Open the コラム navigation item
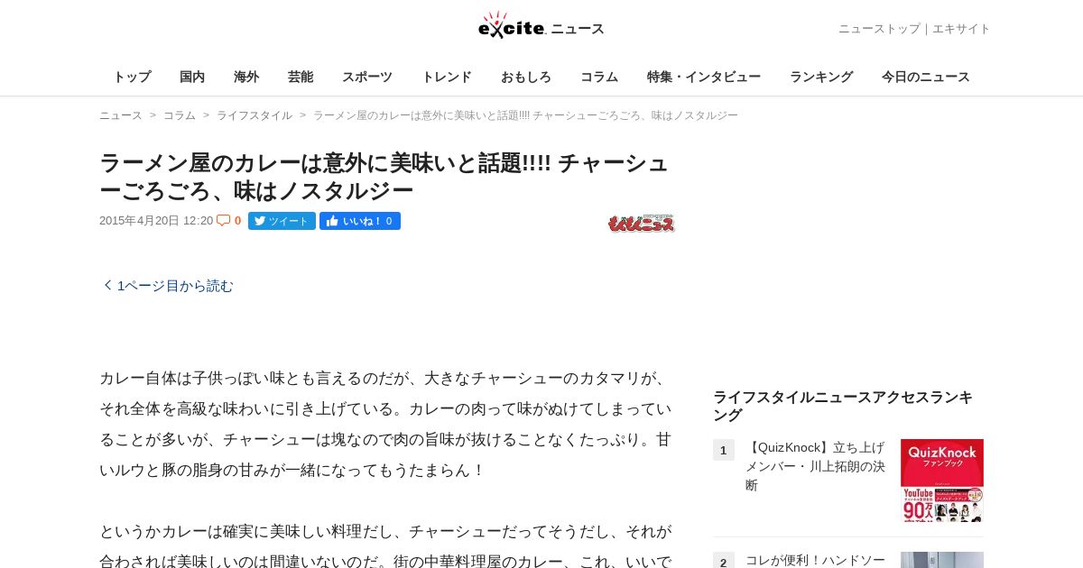The width and height of the screenshot is (1083, 568). click(x=599, y=77)
